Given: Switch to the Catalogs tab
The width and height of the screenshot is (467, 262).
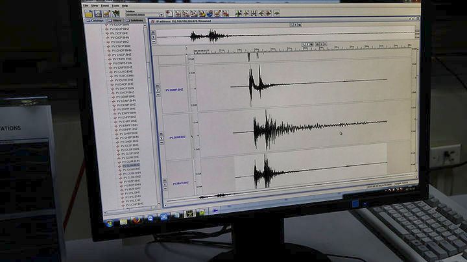Looking at the screenshot, I should pyautogui.click(x=95, y=20).
